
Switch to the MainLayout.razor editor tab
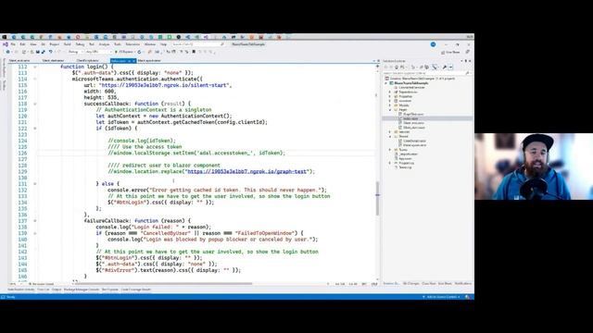(149, 61)
